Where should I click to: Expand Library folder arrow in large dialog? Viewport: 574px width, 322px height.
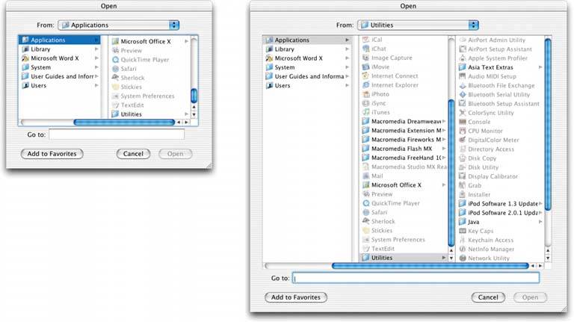pos(347,49)
